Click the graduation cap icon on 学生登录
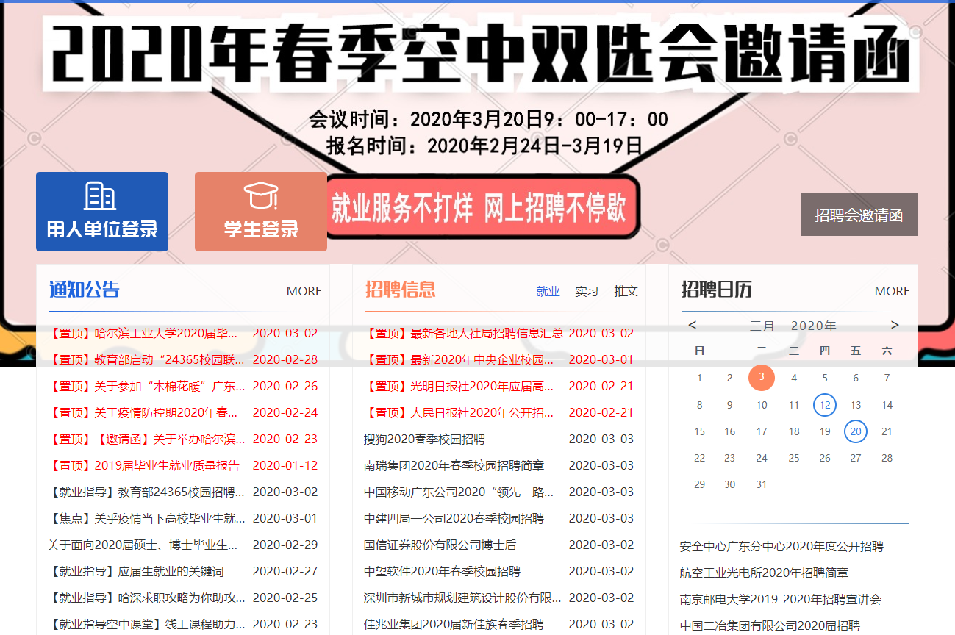Viewport: 955px width, 635px height. [x=261, y=197]
